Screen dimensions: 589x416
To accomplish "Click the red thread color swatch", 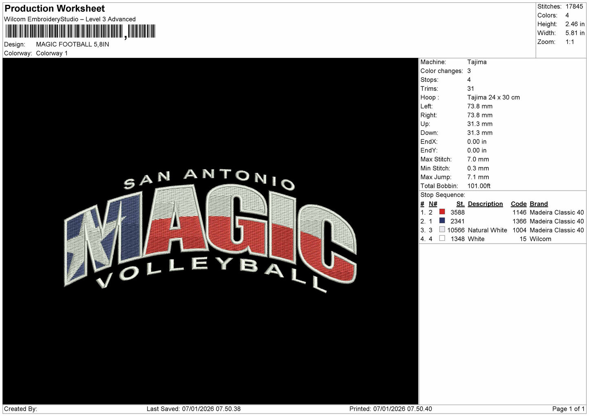I will pyautogui.click(x=442, y=212).
